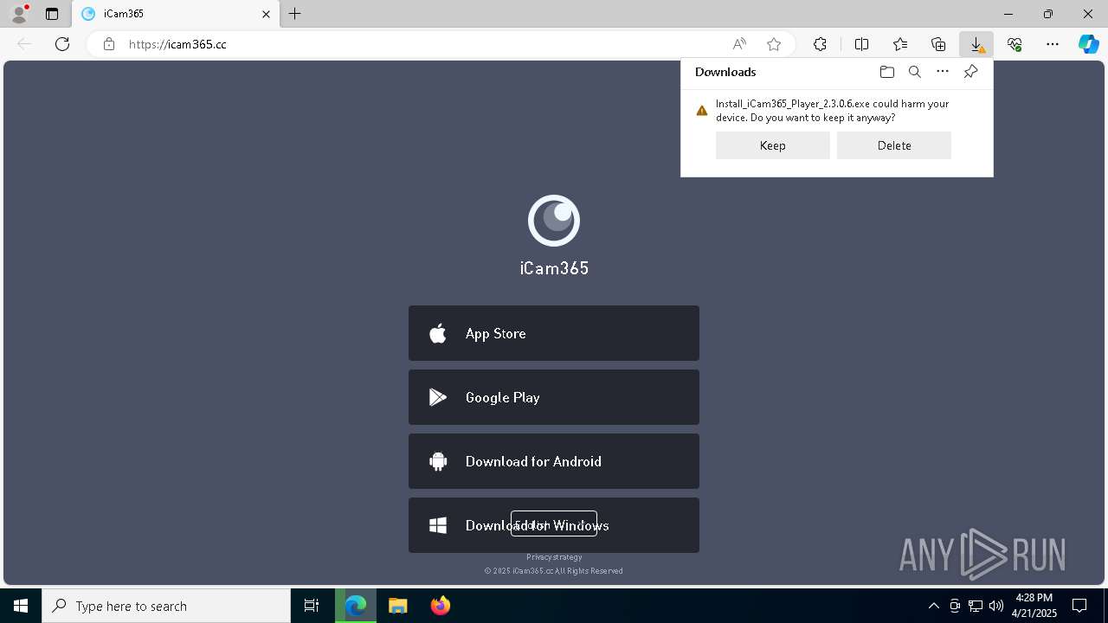Screen dimensions: 1108x623
Task: Open Edge from the taskbar
Action: [x=356, y=606]
